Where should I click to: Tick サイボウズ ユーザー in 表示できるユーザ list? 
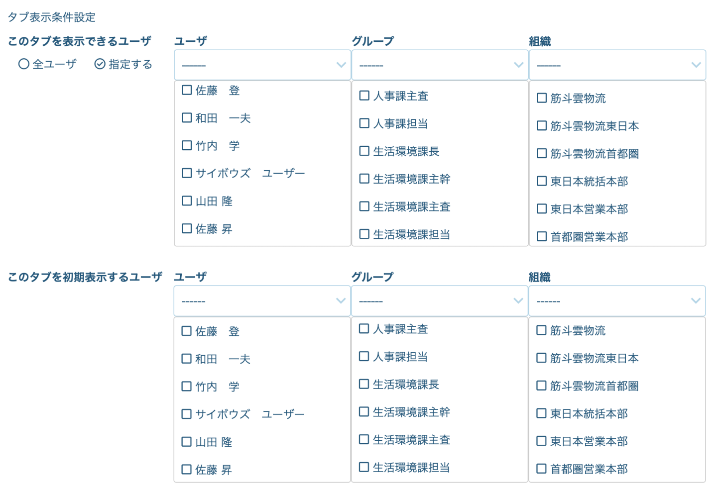187,173
